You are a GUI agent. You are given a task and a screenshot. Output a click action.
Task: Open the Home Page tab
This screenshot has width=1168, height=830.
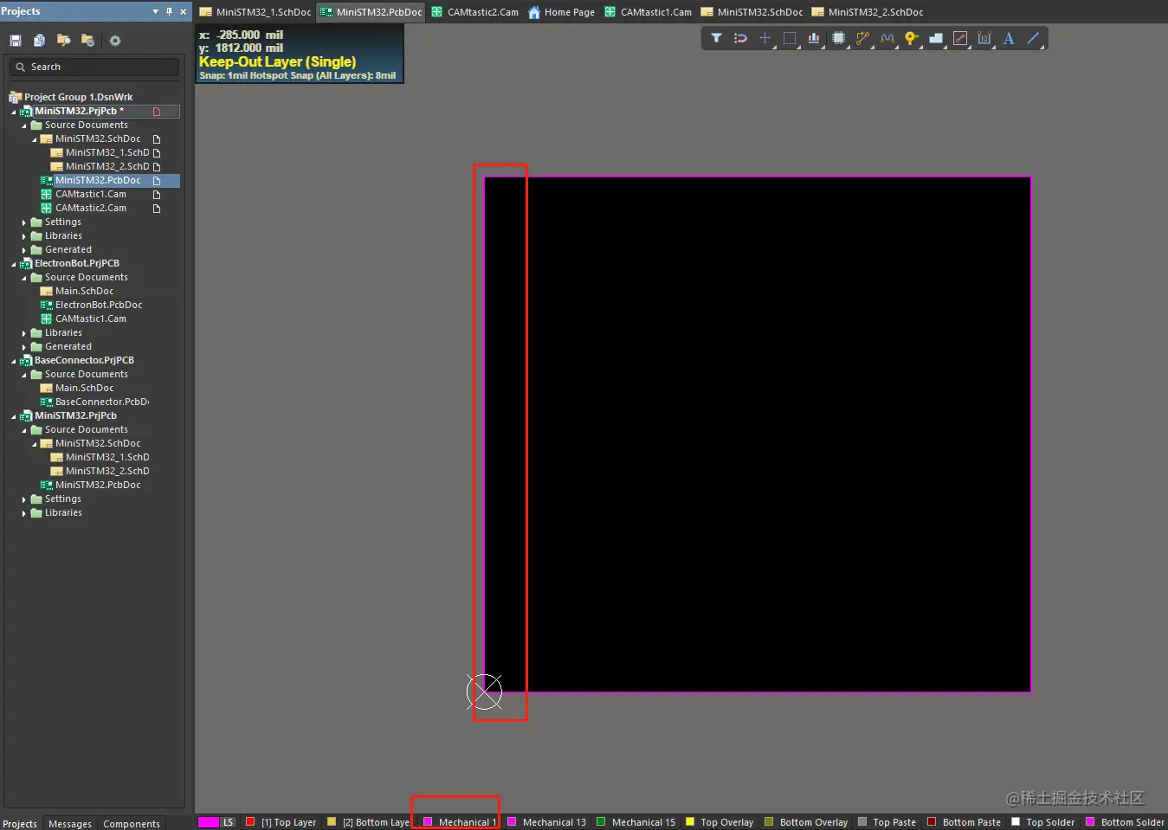[562, 12]
